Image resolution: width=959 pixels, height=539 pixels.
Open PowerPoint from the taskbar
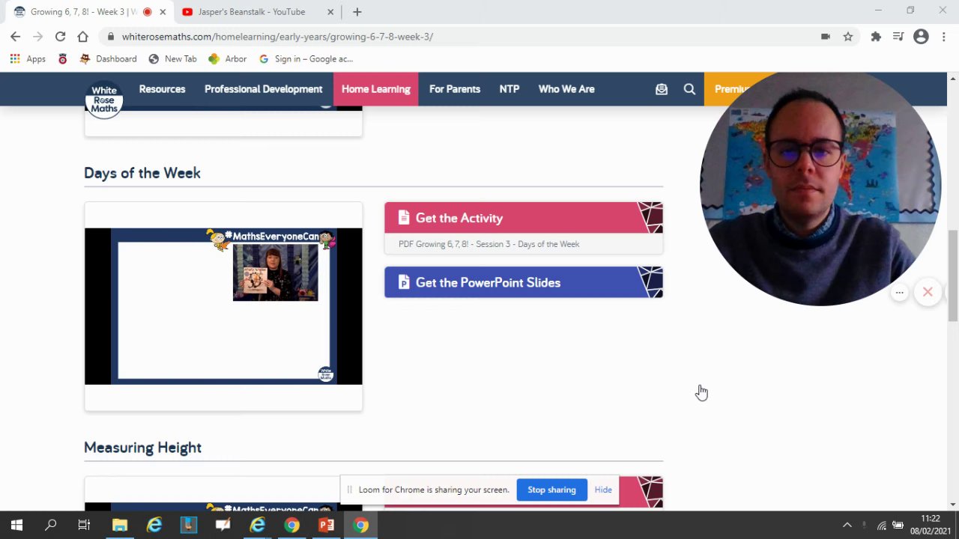click(327, 526)
